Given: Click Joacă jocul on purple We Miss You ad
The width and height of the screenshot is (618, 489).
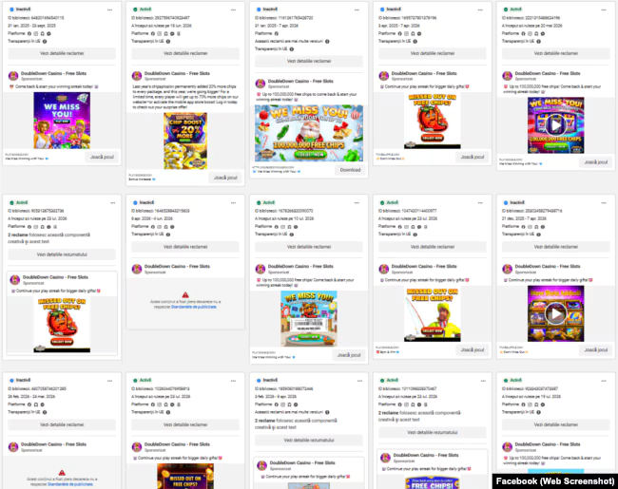Looking at the screenshot, I should click(102, 157).
